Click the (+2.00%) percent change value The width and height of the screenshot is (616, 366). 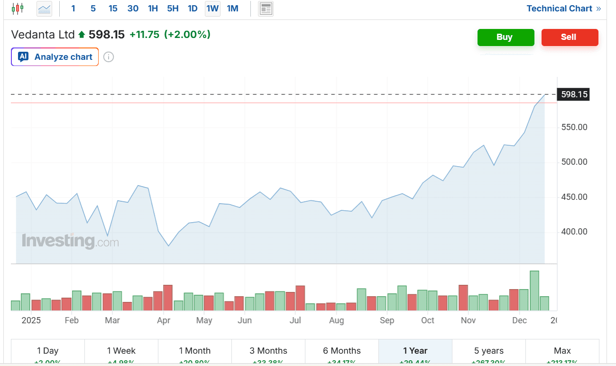pos(187,35)
